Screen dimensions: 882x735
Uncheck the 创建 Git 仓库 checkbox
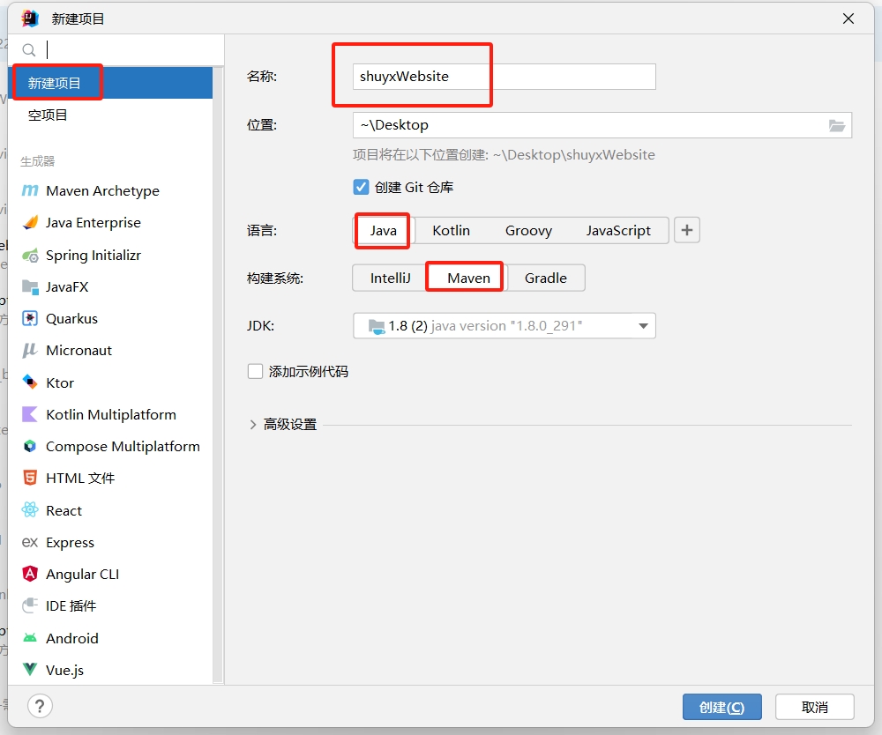[361, 187]
